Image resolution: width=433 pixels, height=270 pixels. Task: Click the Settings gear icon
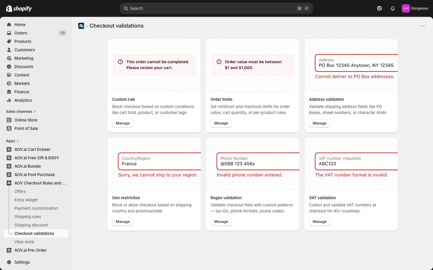(x=9, y=262)
